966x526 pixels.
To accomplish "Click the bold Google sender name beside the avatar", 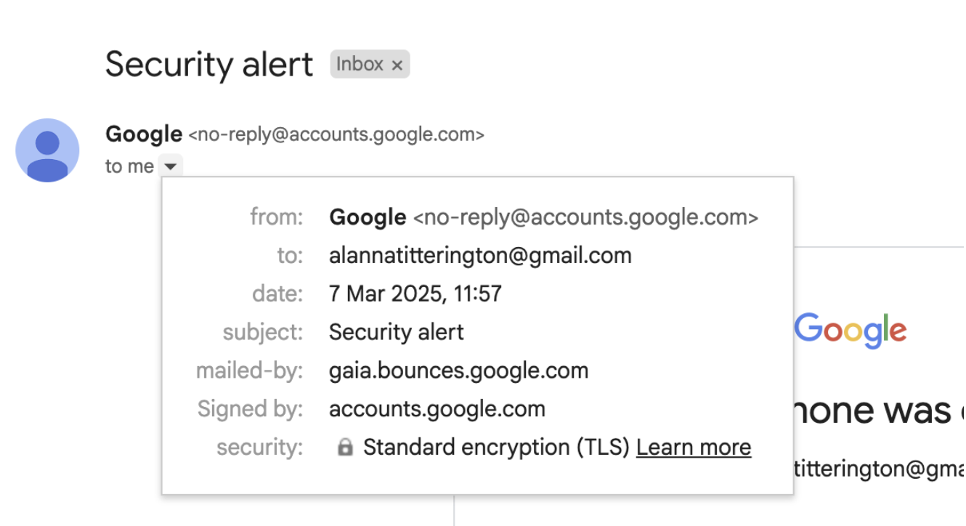I will click(144, 134).
